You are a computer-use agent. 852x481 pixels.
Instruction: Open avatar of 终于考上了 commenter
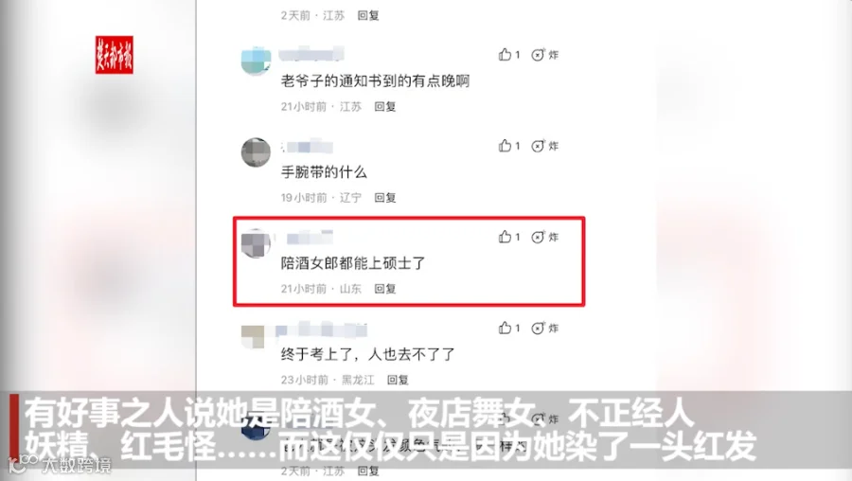253,336
